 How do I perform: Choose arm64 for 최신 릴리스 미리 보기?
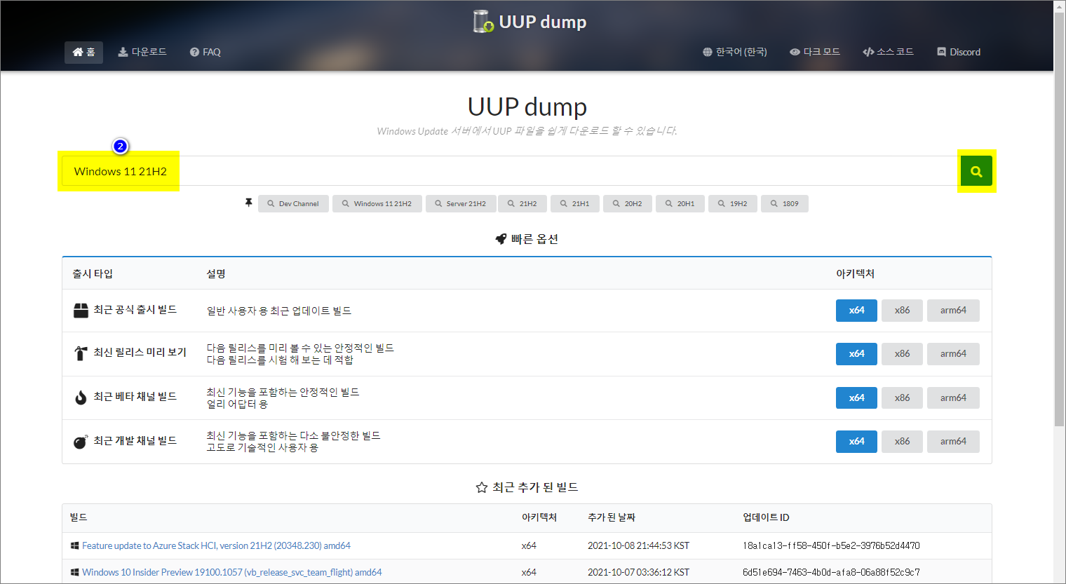(953, 354)
